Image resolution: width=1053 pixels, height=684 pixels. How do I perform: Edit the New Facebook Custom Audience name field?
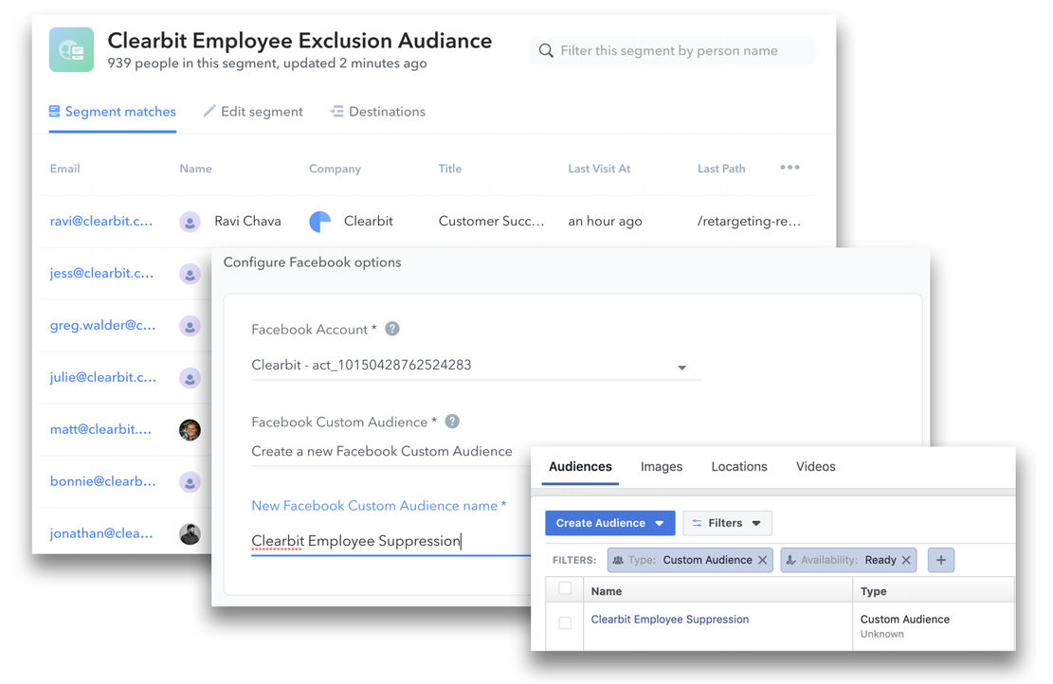(390, 541)
